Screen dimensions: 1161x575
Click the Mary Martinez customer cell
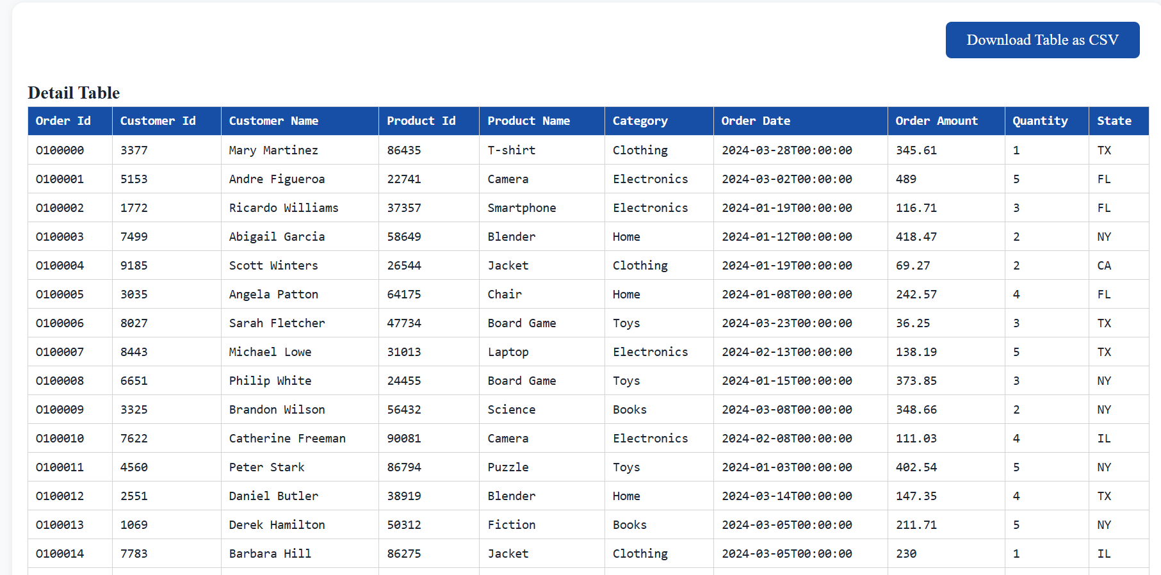click(273, 150)
